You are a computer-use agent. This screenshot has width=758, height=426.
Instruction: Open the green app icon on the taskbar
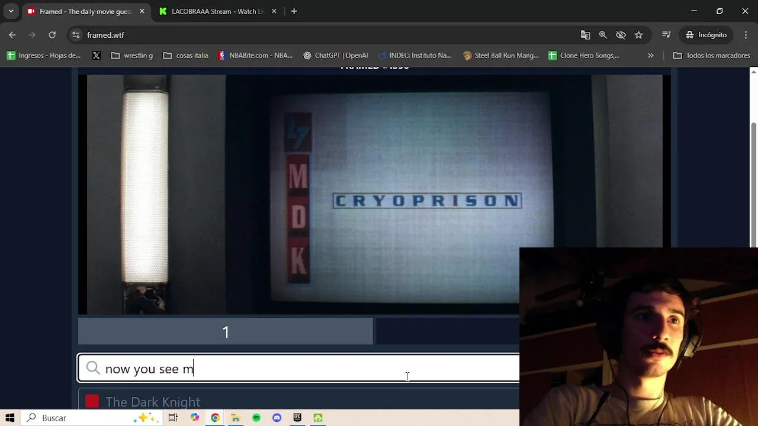(318, 418)
